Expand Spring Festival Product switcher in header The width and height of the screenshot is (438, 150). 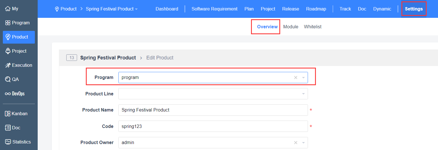pos(112,9)
